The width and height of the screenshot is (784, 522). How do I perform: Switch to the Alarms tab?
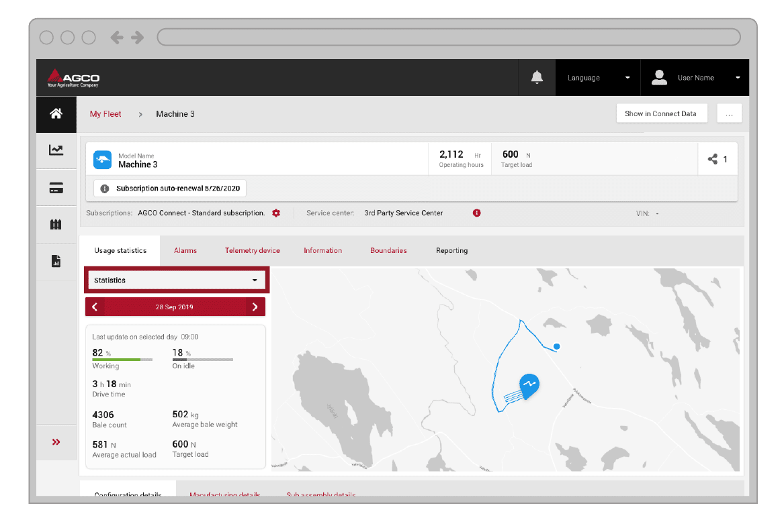185,251
